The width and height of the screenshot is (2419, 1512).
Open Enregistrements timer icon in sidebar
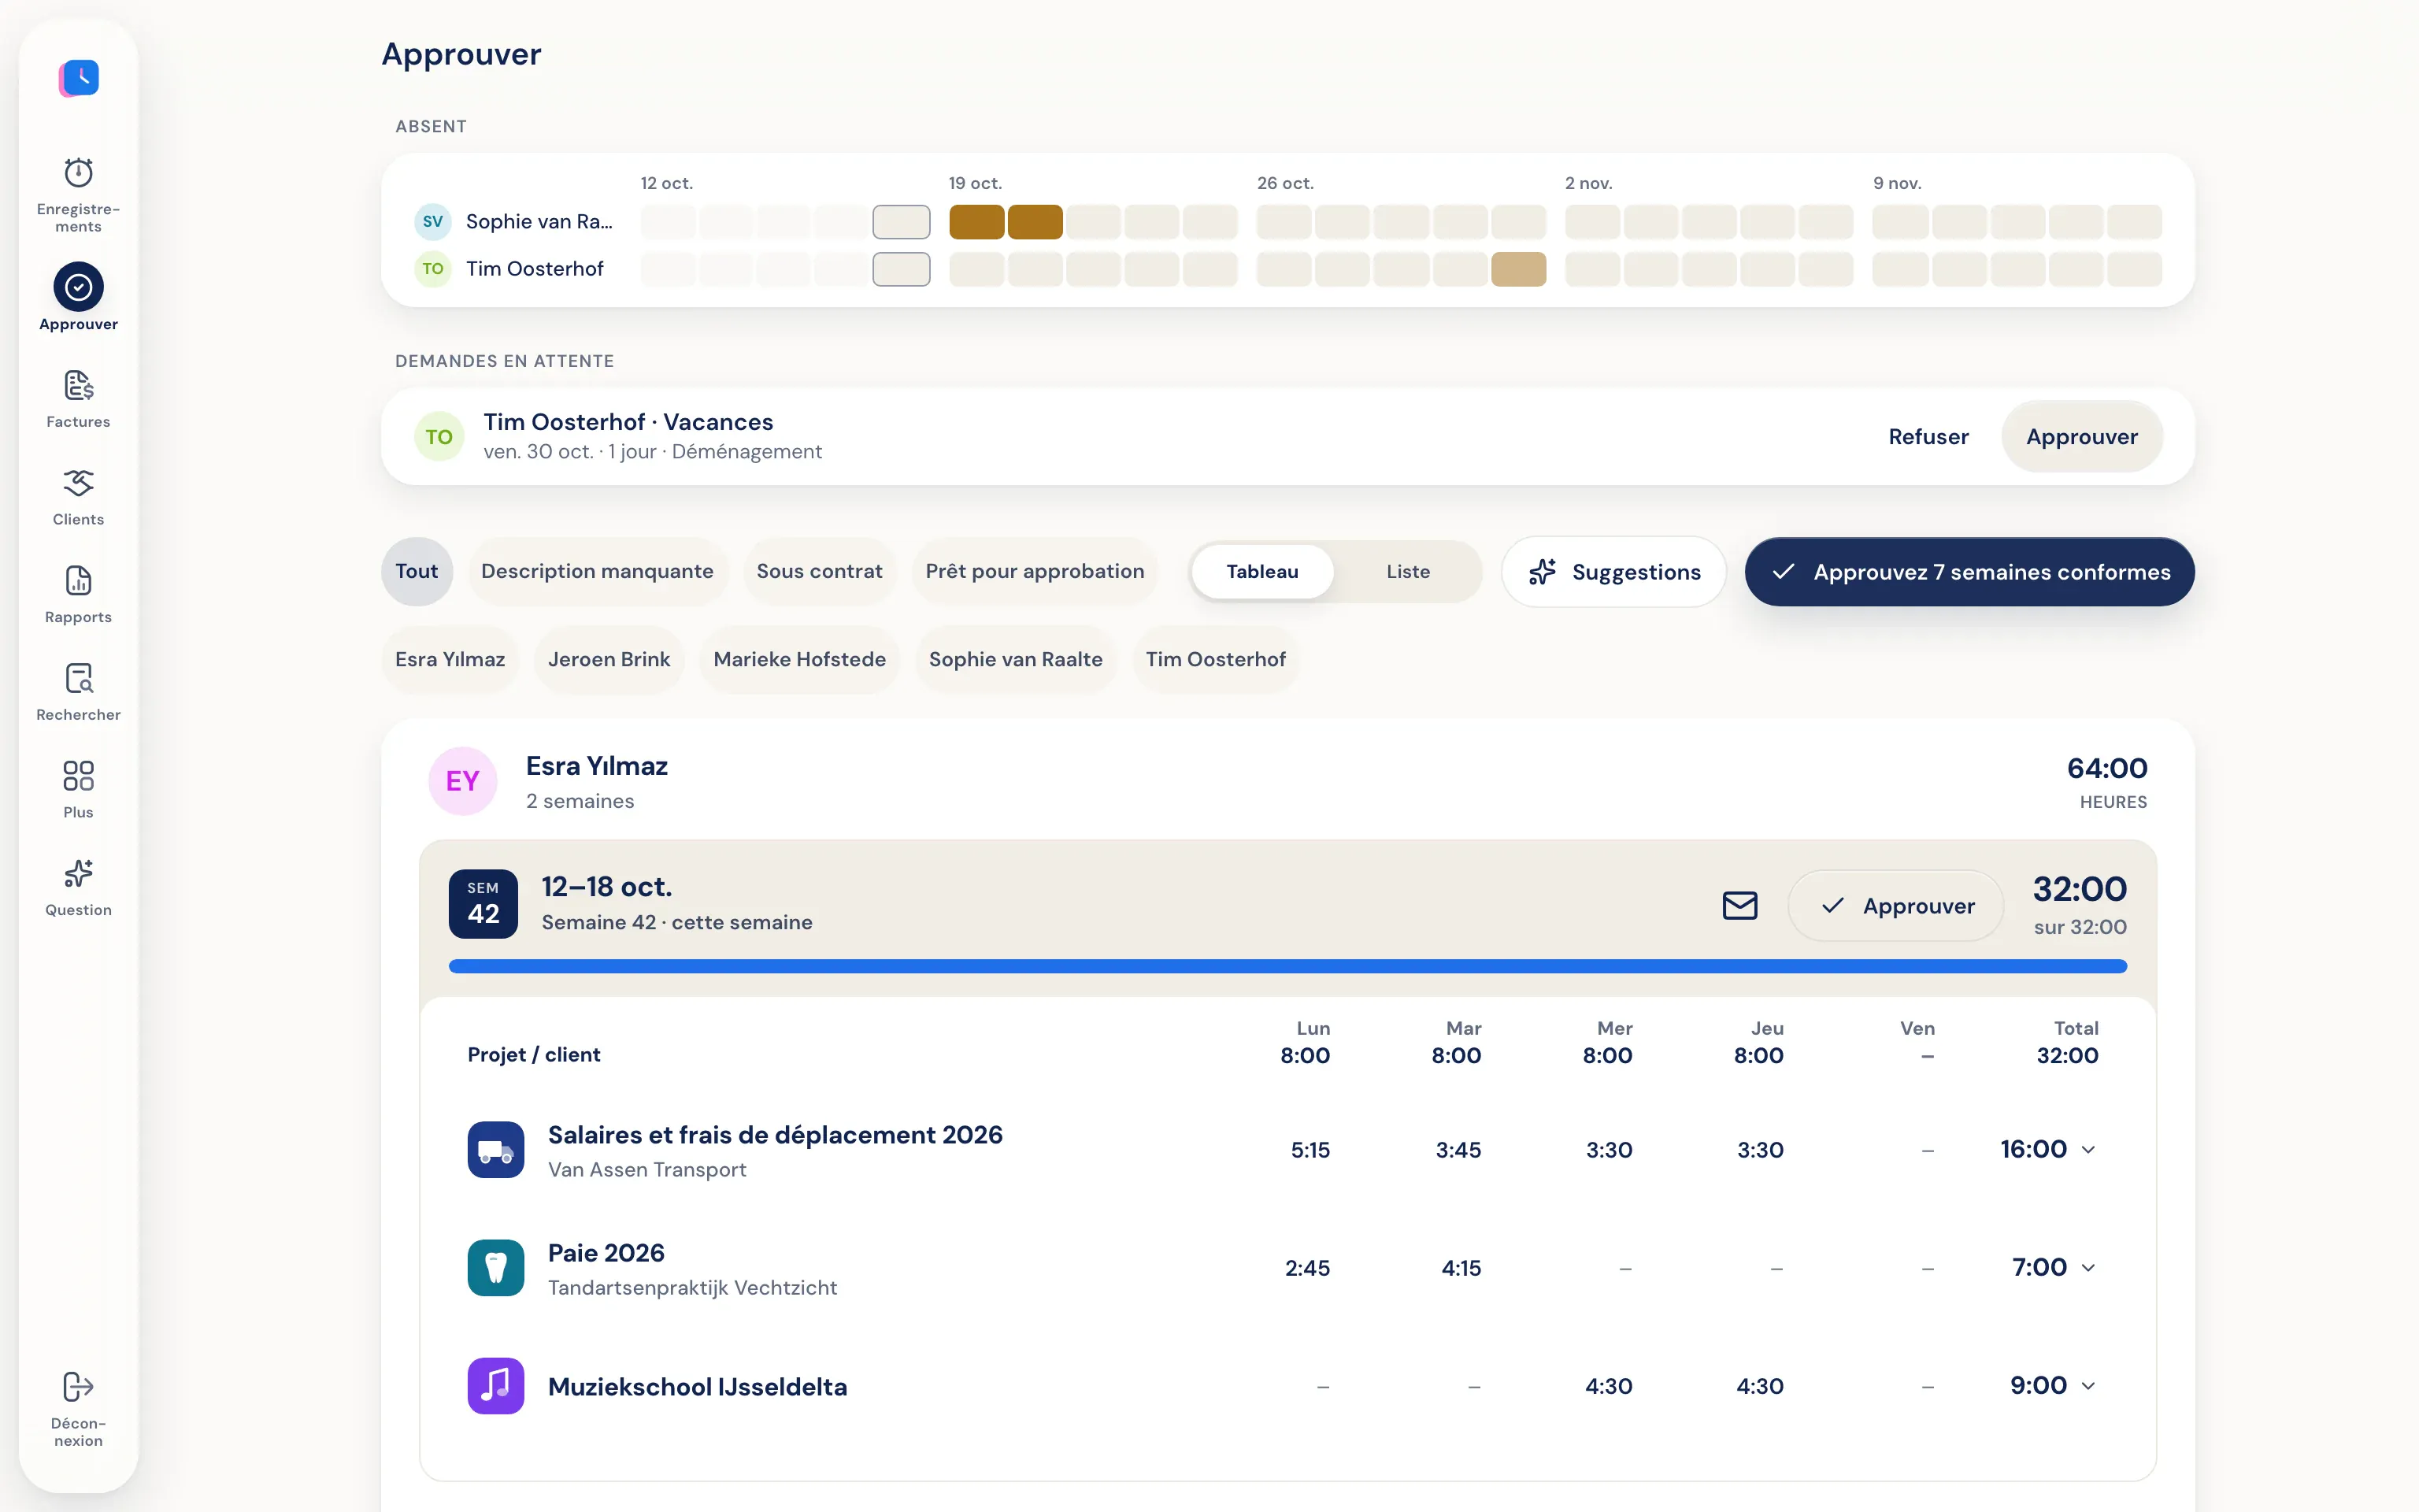pos(78,173)
